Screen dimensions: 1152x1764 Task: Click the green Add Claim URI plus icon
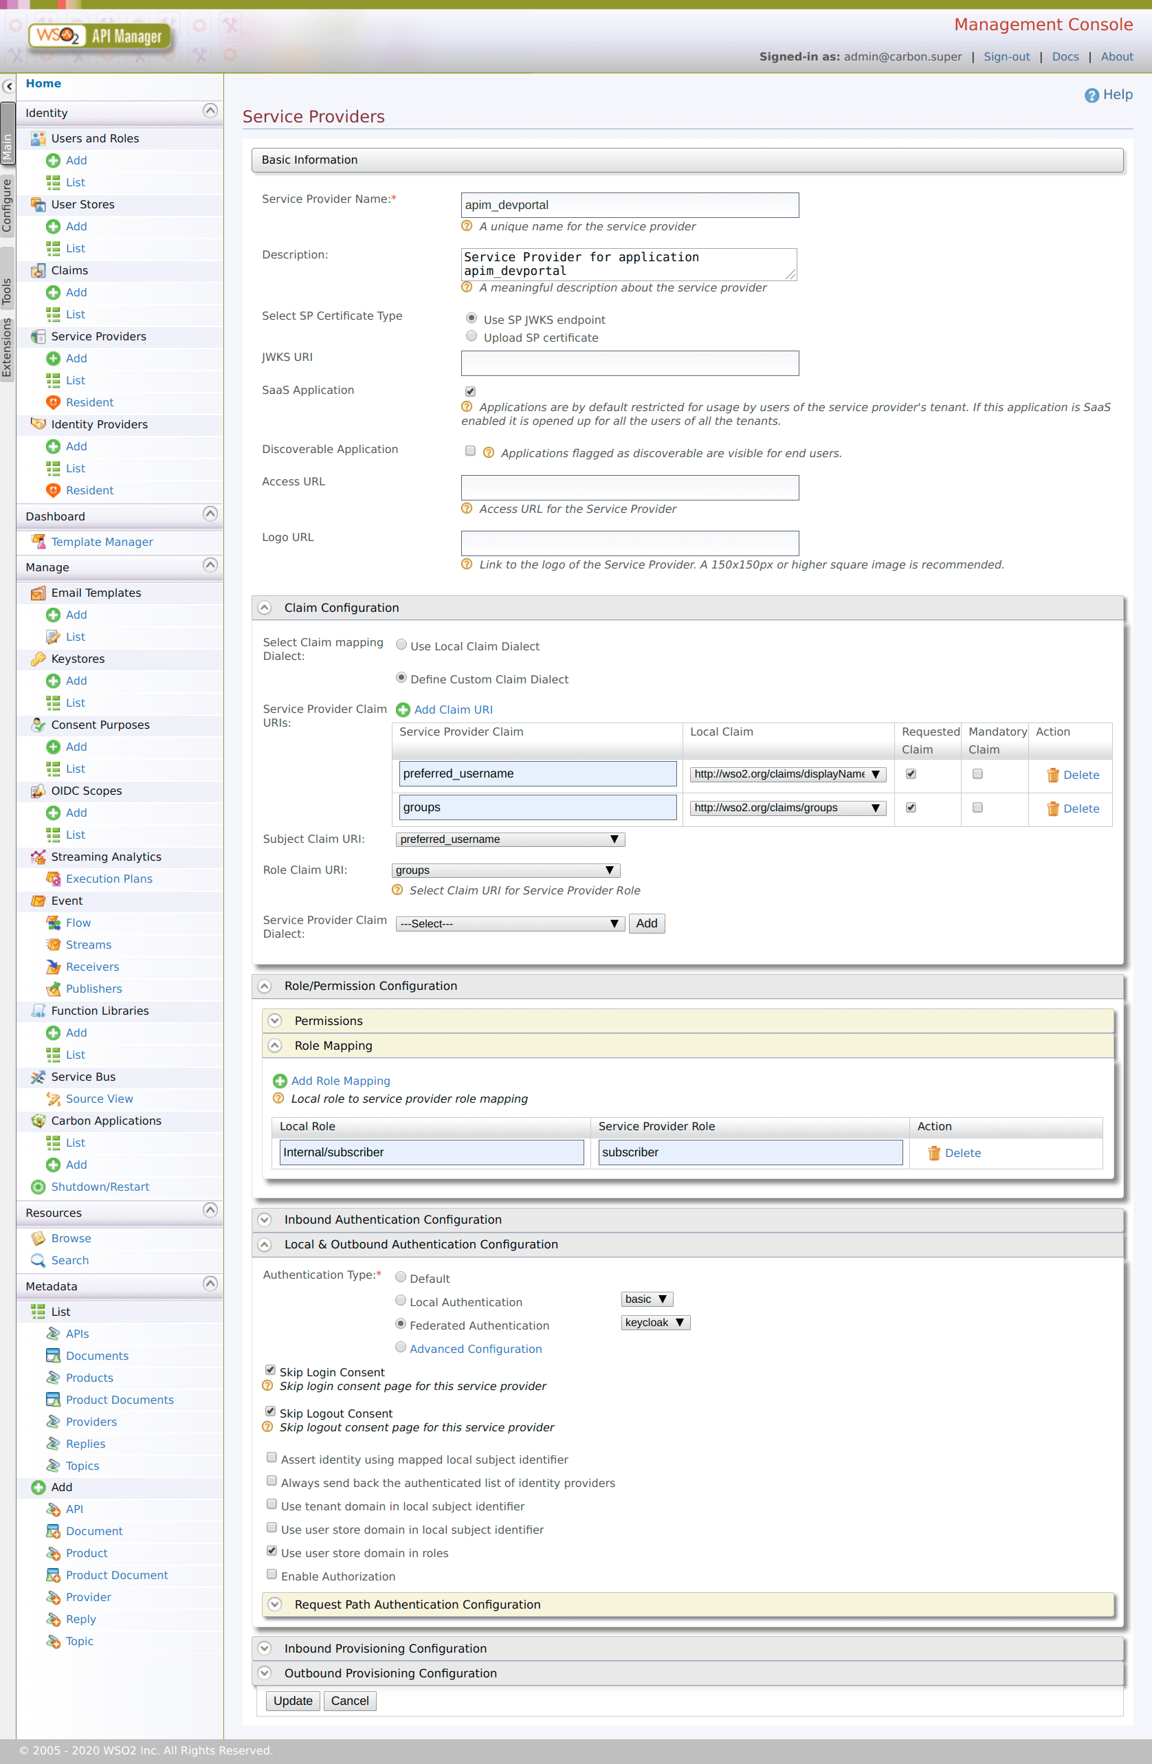(x=403, y=709)
